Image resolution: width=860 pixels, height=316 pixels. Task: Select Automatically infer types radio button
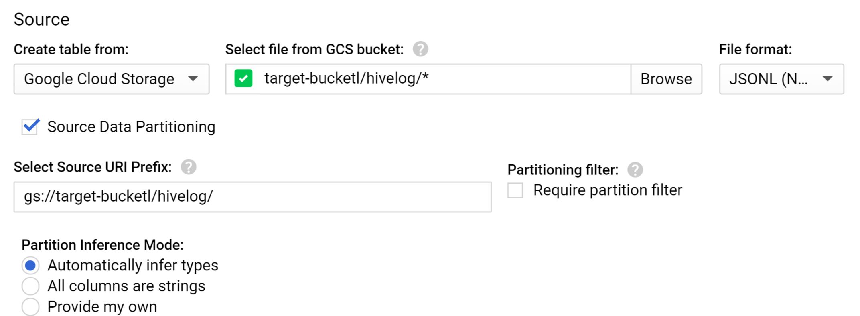click(30, 265)
